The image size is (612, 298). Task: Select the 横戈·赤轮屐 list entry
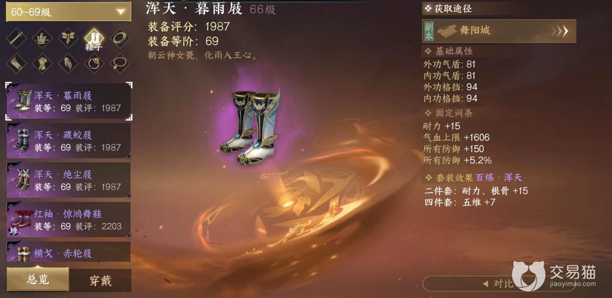coord(69,252)
